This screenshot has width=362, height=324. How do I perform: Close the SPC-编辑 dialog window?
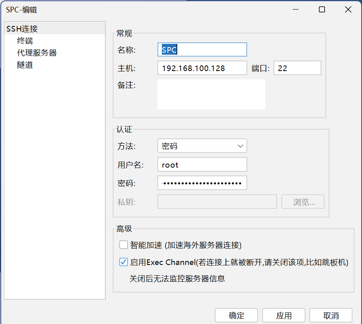[x=348, y=10]
